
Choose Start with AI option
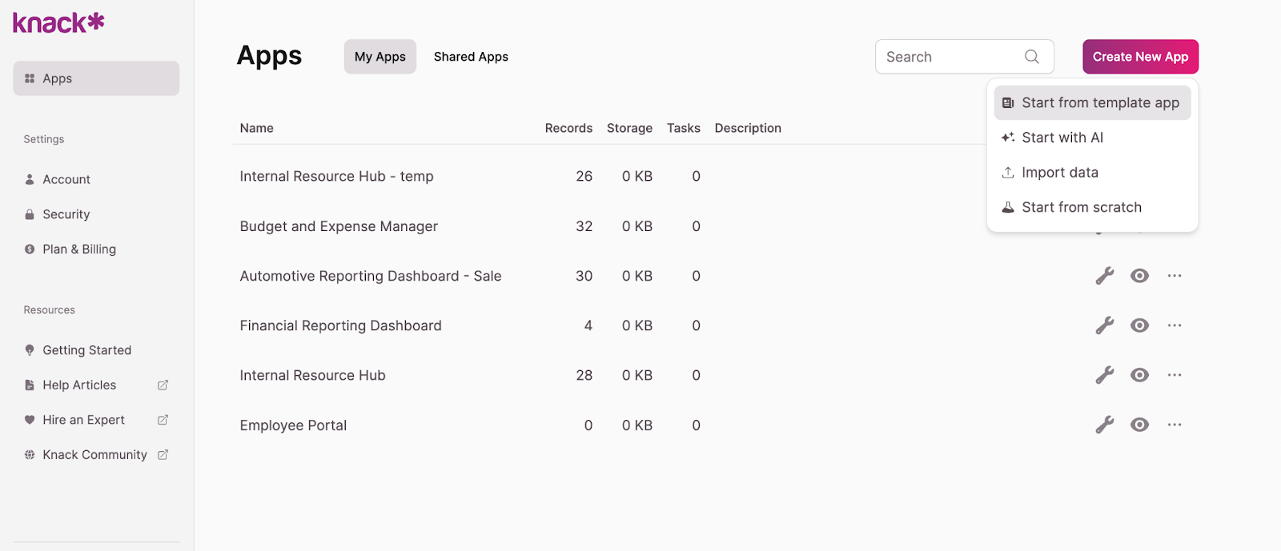1062,138
